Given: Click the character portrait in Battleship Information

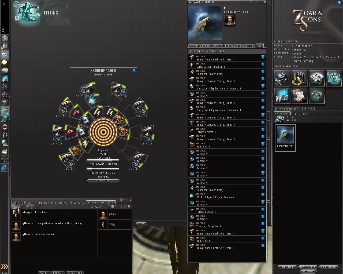Looking at the screenshot, I should (x=230, y=20).
